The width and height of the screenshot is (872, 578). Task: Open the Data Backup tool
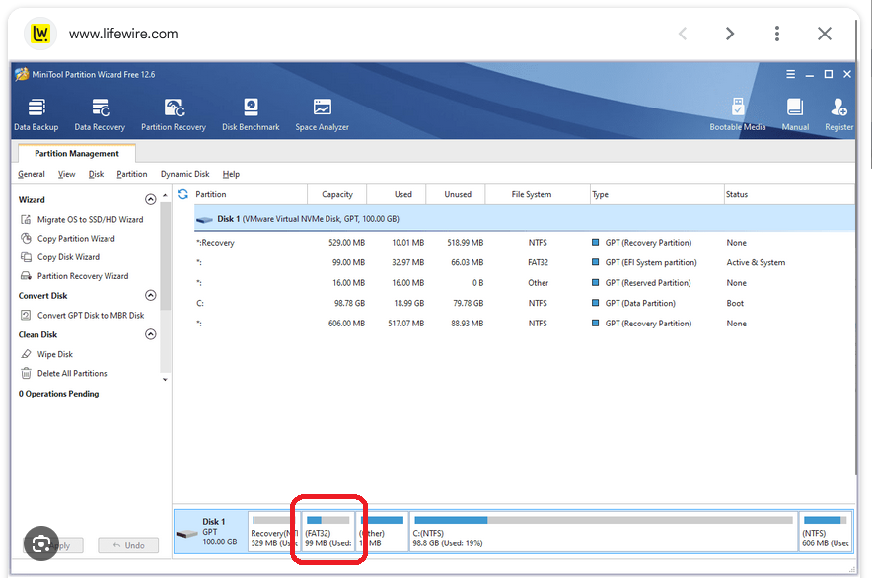point(36,114)
